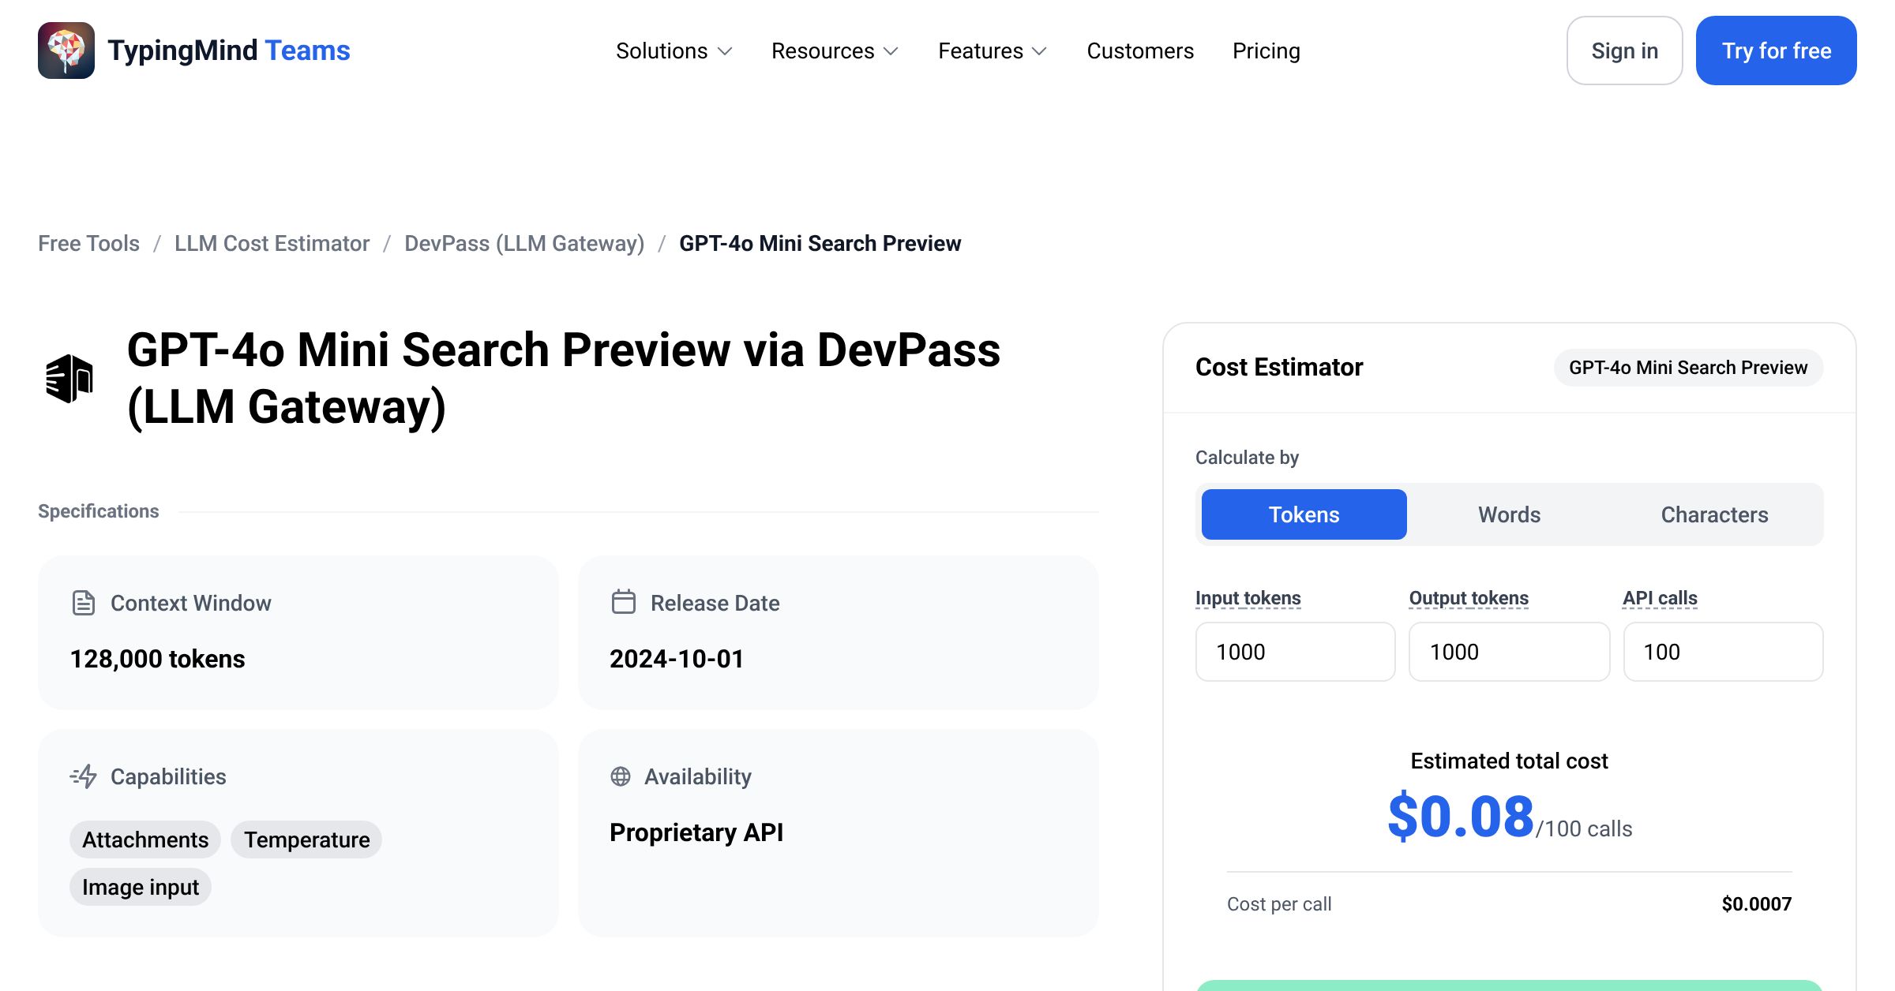Viewport: 1895px width, 991px height.
Task: Click the Cost Estimator heading
Action: [1279, 368]
